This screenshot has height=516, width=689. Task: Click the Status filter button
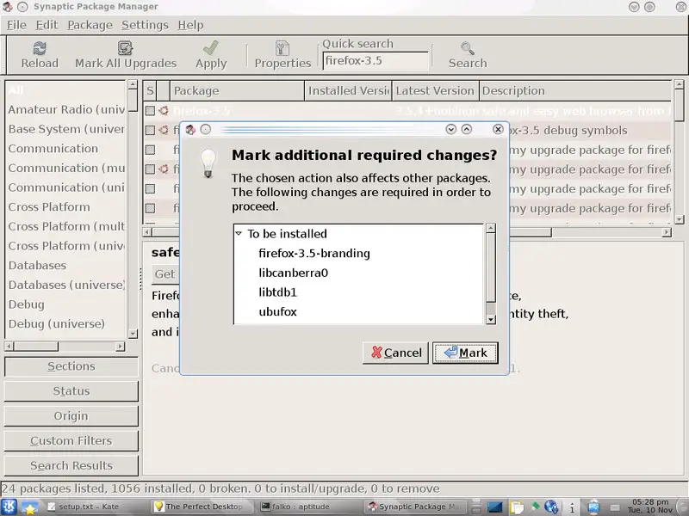(x=71, y=391)
